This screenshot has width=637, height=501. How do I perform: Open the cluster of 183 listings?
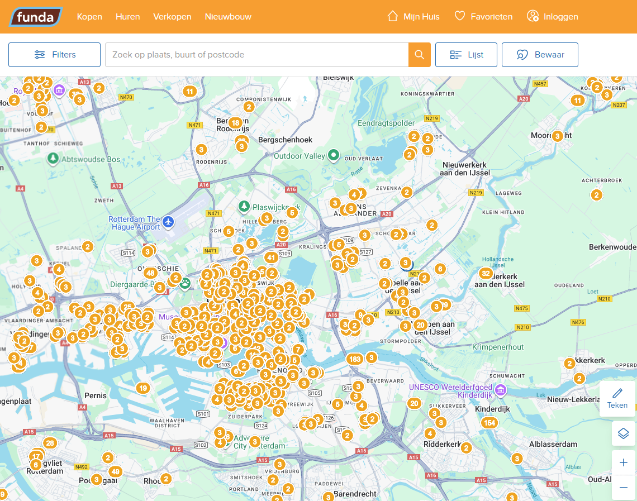point(355,359)
